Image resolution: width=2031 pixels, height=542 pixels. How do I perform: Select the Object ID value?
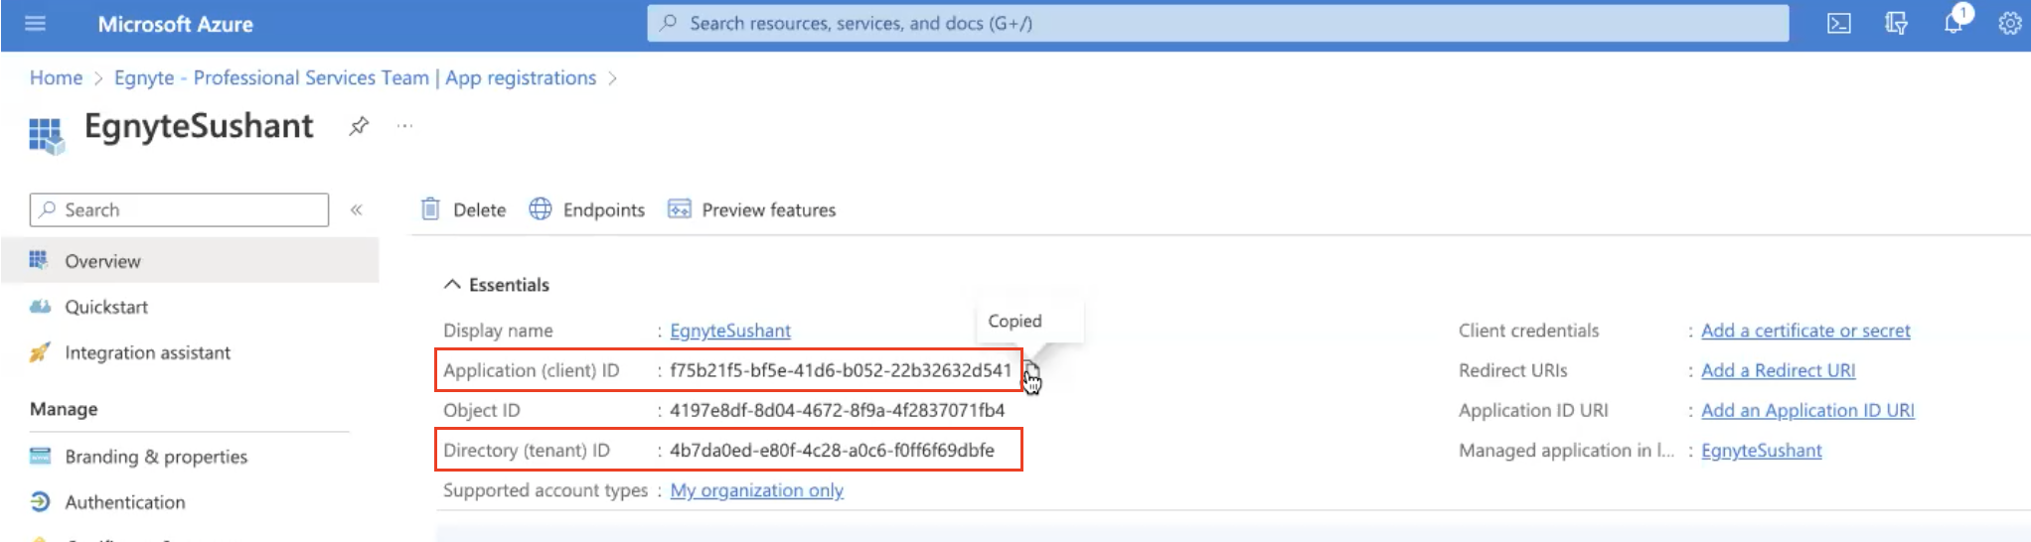click(838, 410)
